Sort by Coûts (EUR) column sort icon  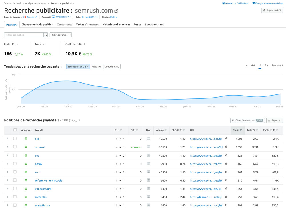(x=277, y=130)
